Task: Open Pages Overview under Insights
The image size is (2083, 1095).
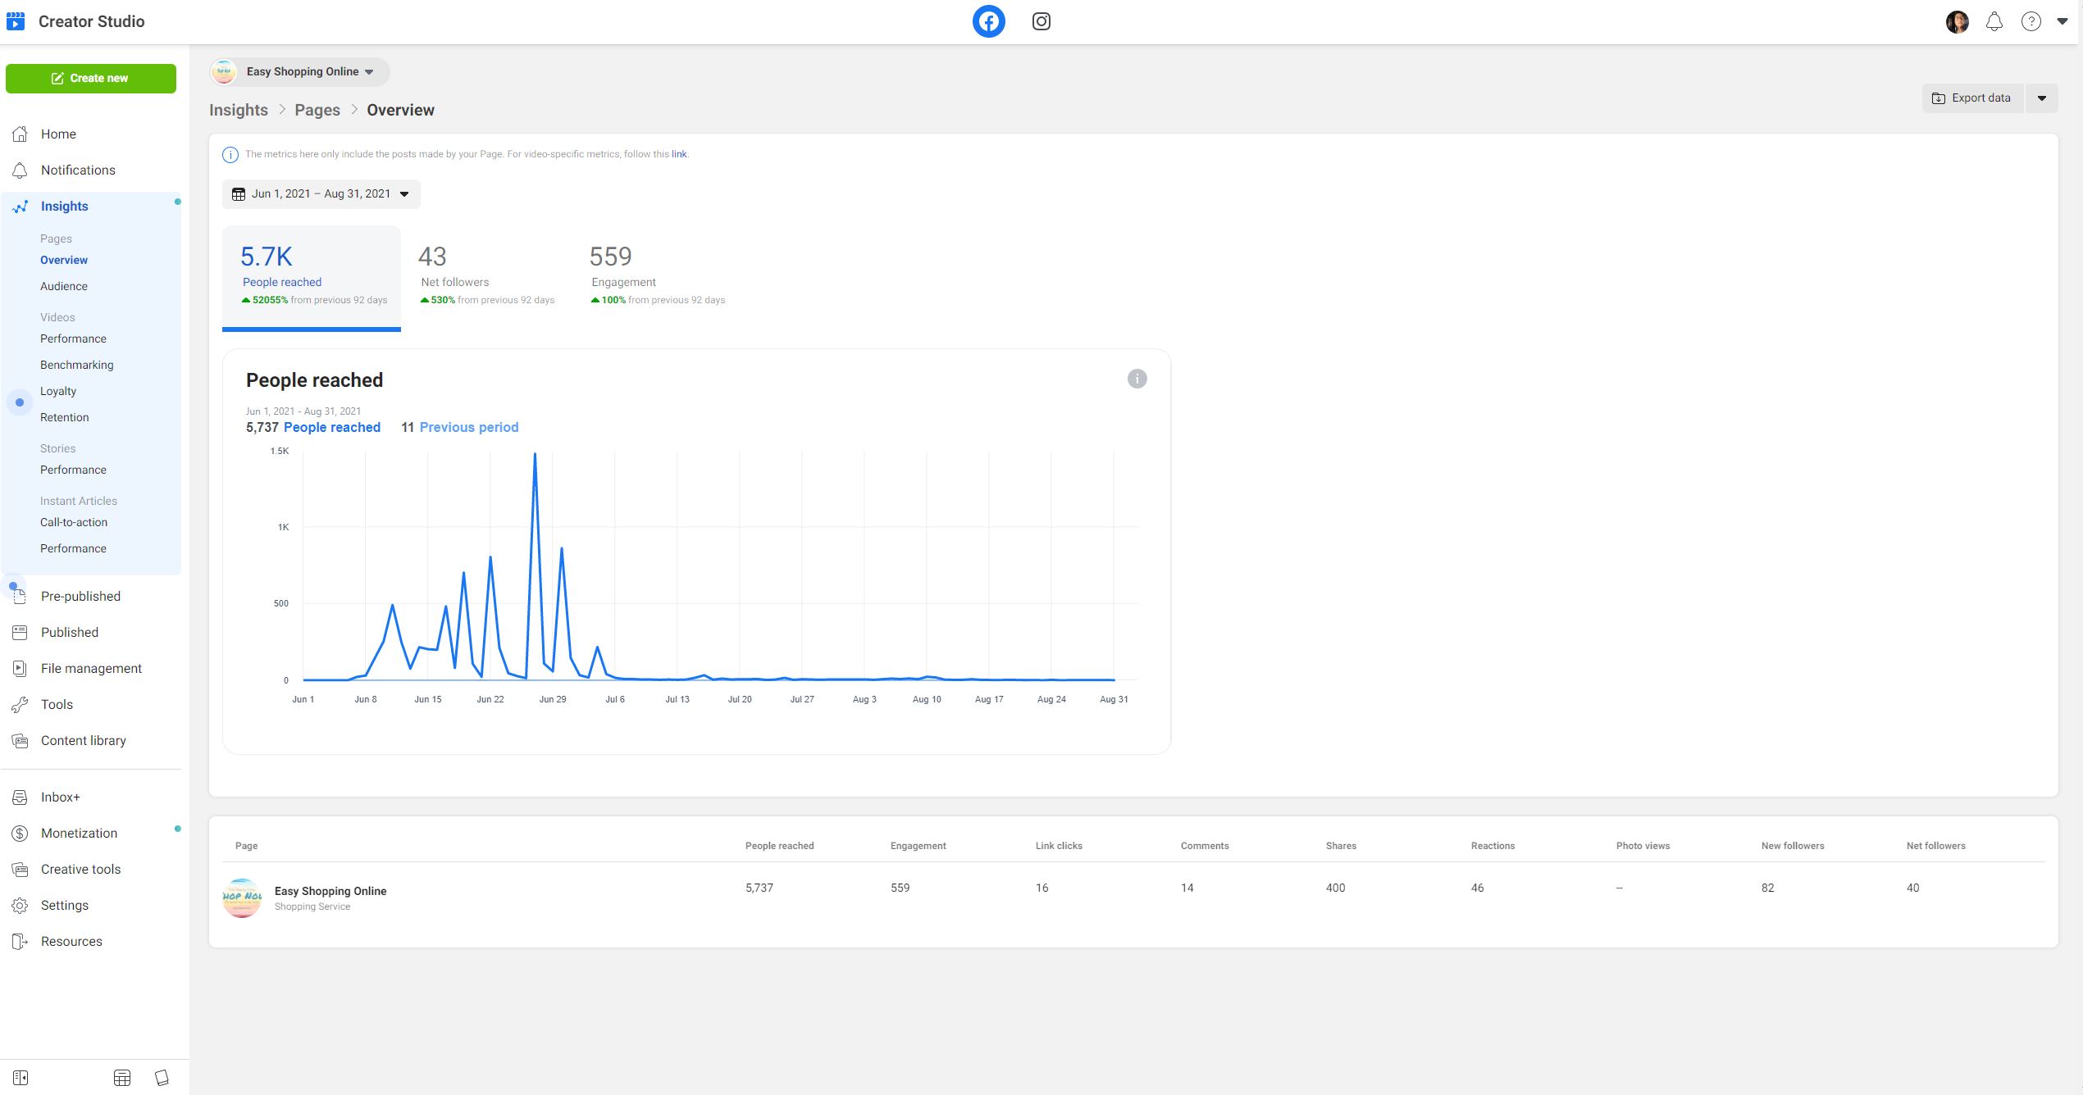Action: click(64, 260)
